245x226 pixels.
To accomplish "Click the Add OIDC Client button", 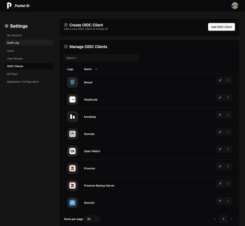I will click(x=221, y=27).
